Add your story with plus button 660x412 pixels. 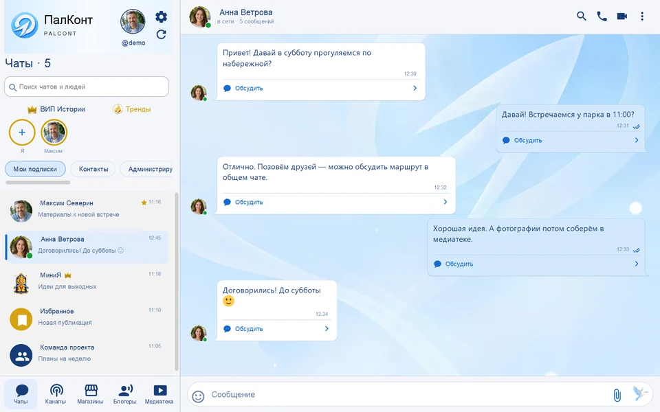22,132
